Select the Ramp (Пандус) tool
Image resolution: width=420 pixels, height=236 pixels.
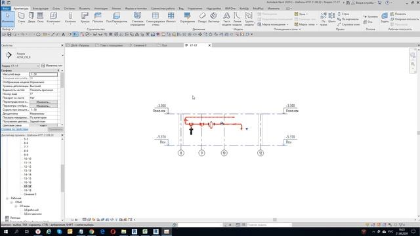click(x=202, y=18)
